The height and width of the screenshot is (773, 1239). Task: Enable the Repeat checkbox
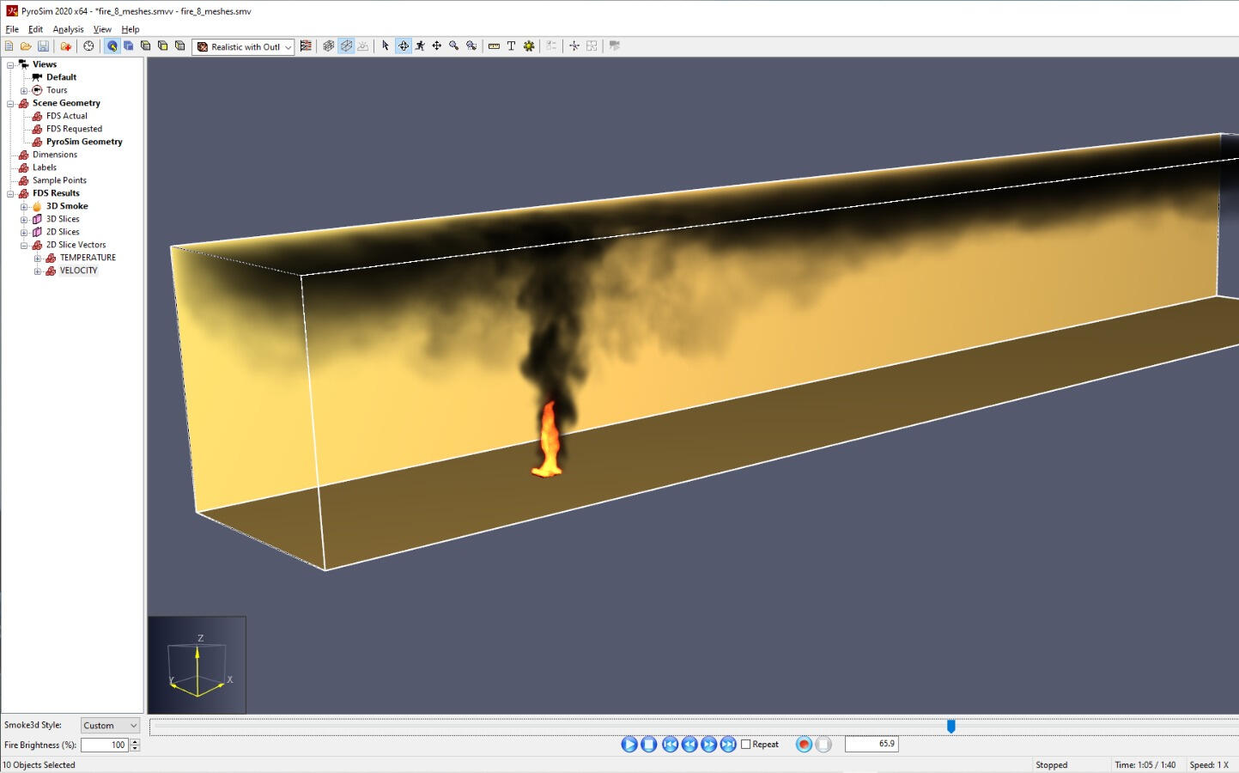pos(746,745)
